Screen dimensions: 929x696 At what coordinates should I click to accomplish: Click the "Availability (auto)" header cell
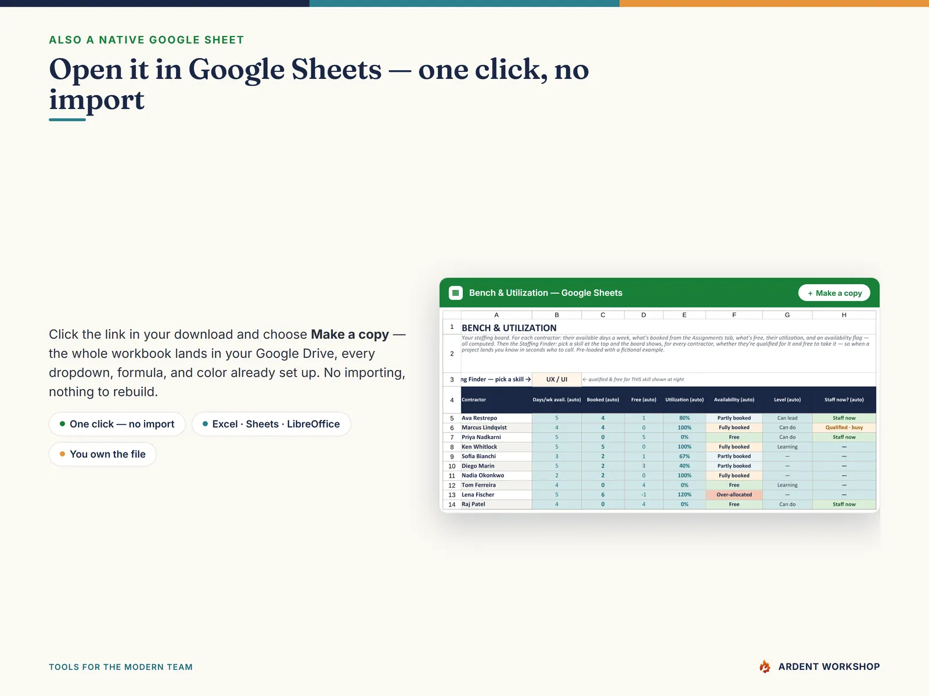click(734, 400)
